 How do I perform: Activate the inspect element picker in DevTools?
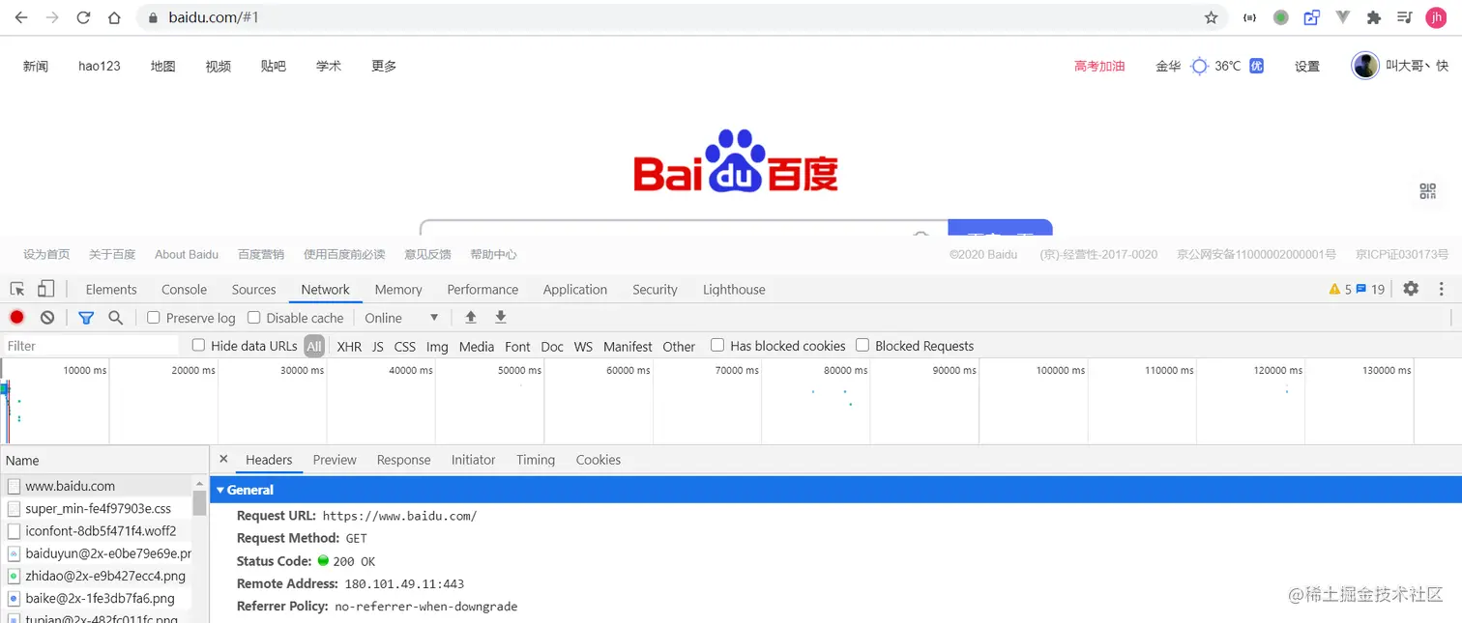click(17, 289)
